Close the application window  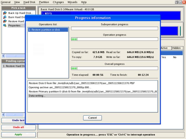[x=184, y=2]
